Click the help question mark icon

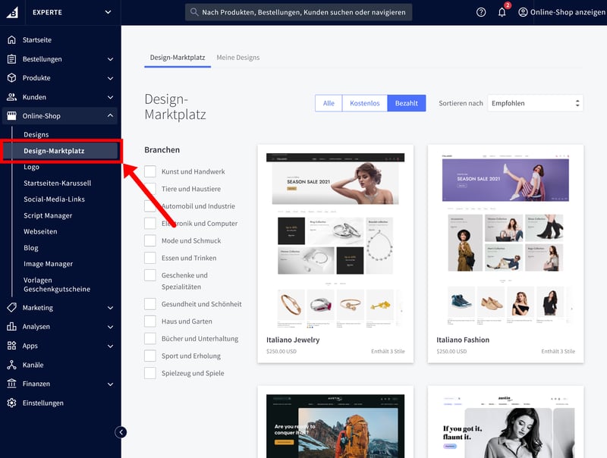tap(481, 12)
